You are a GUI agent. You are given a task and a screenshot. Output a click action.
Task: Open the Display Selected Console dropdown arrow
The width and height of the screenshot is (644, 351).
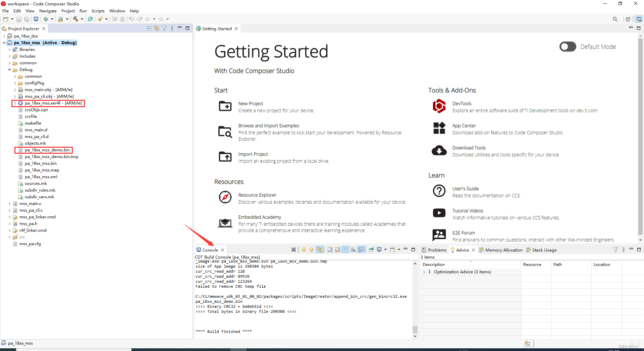385,250
